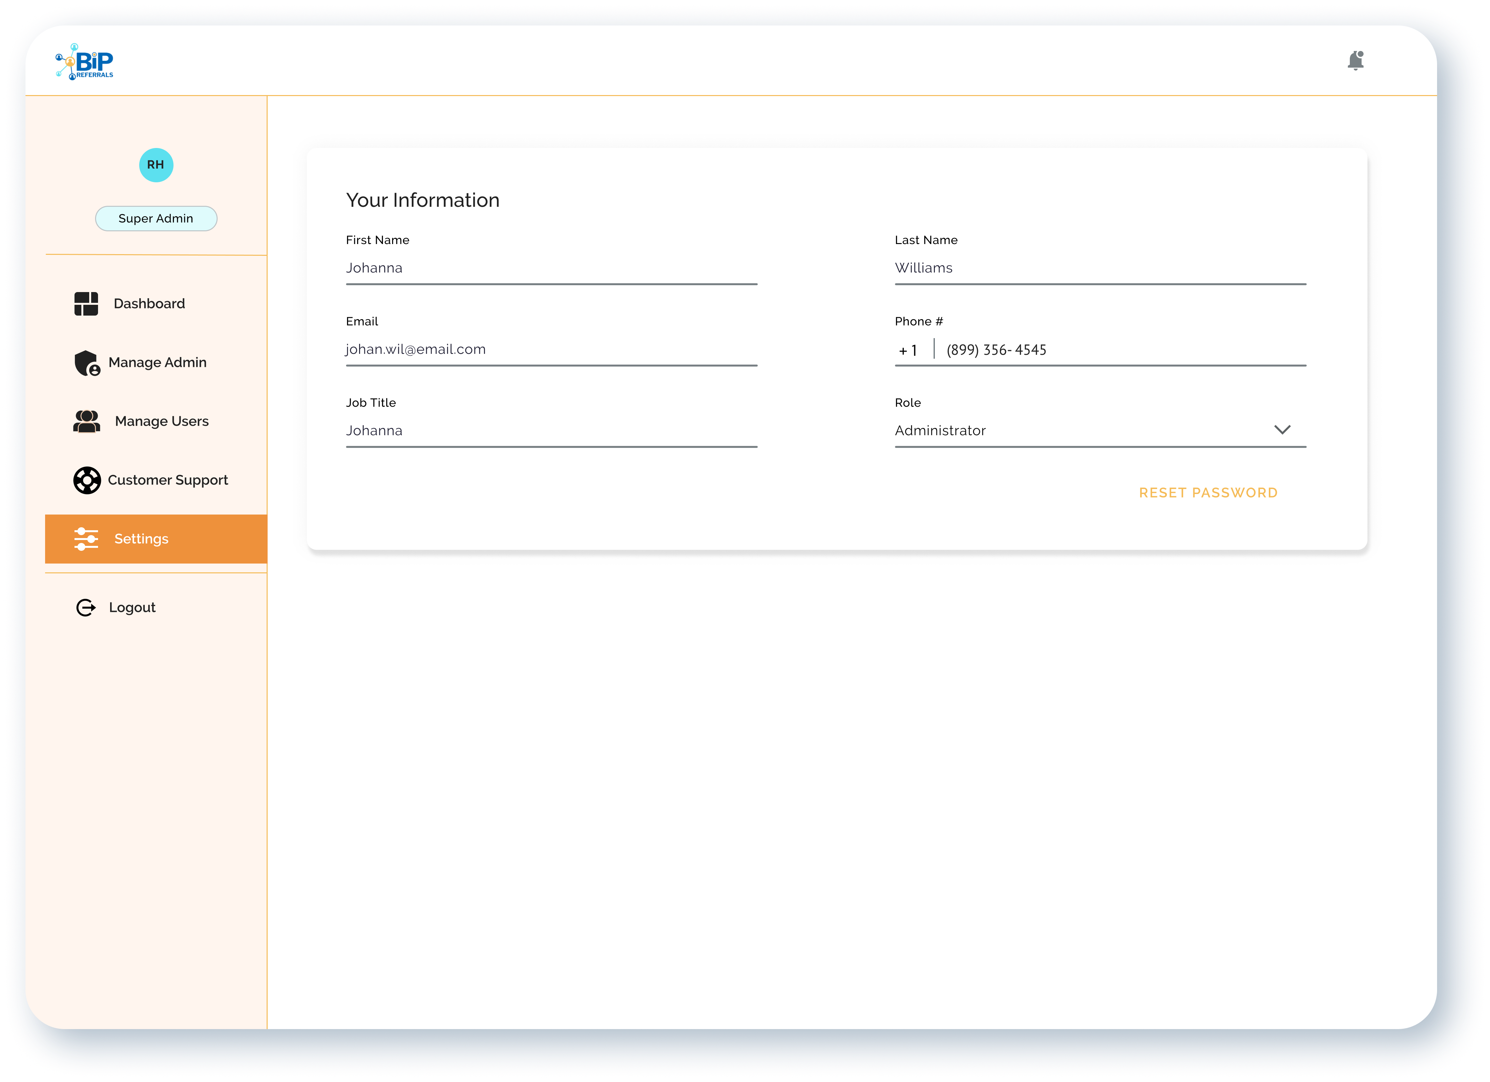Click the Manage Users people icon
1490x1082 pixels.
click(x=86, y=422)
